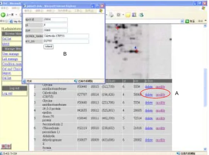
Task: Click the globe icon in browser toolbar
Action: pyautogui.click(x=141, y=15)
